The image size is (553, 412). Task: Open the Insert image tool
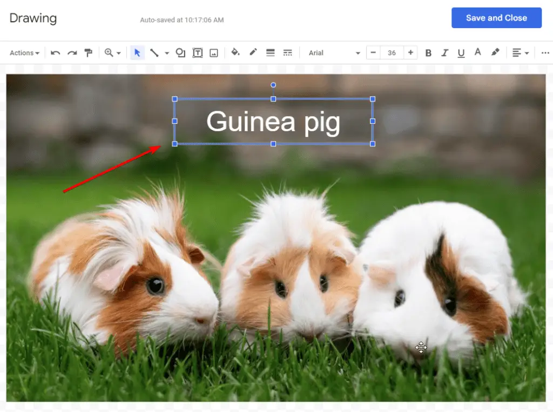213,52
